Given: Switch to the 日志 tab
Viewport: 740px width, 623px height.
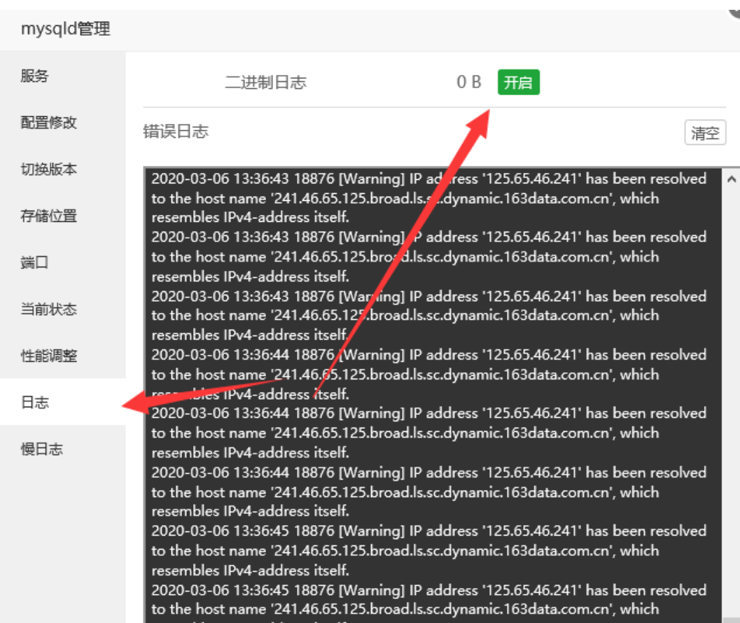Looking at the screenshot, I should (31, 402).
